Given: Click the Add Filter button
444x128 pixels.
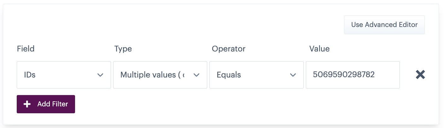Looking at the screenshot, I should pyautogui.click(x=46, y=104).
